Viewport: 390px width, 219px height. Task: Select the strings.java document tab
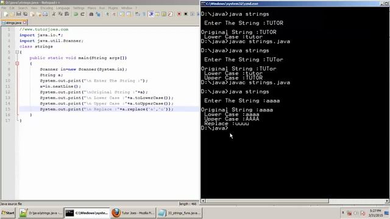click(13, 23)
